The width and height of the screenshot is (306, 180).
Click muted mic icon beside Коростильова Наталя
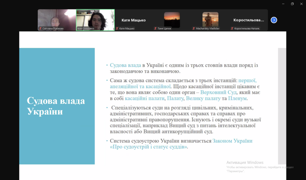click(232, 28)
